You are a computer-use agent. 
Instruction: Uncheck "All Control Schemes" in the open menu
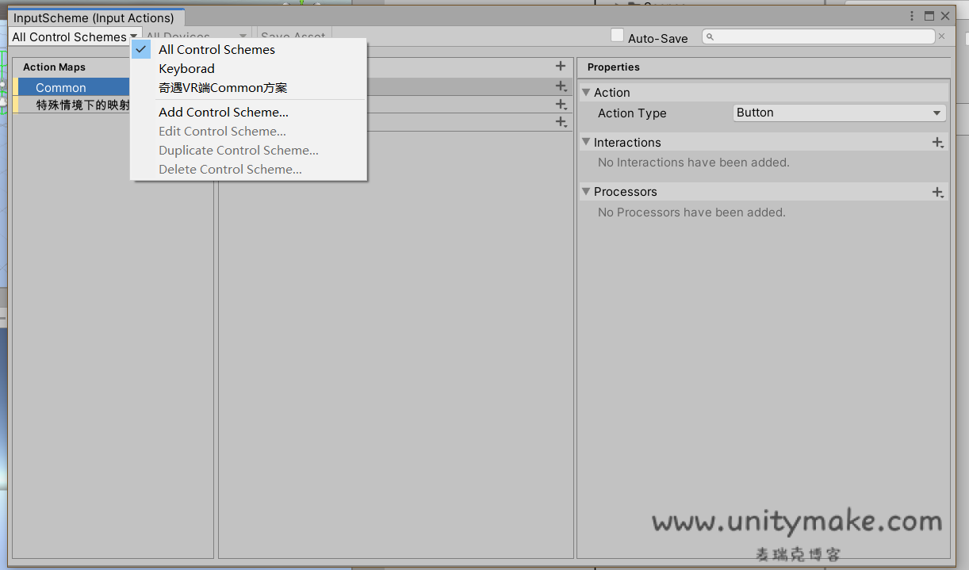point(216,49)
